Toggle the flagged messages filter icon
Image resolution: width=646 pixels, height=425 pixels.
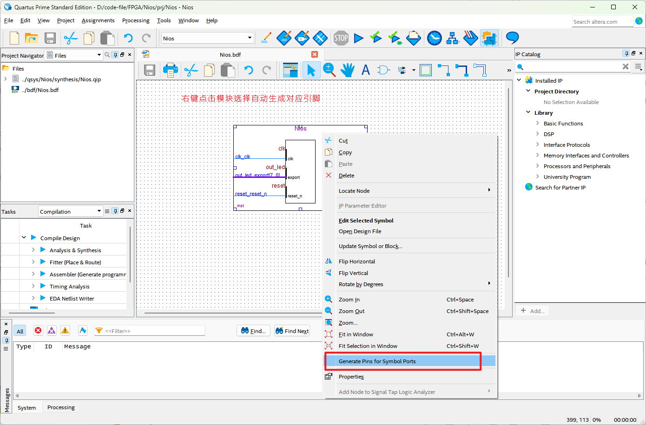pyautogui.click(x=83, y=331)
